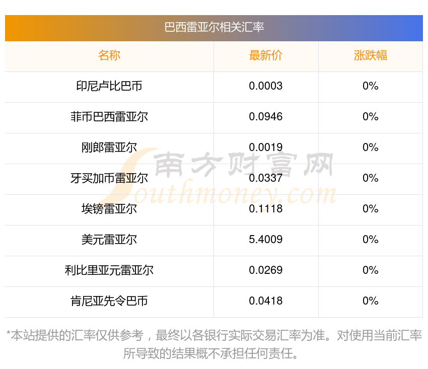The width and height of the screenshot is (428, 369).
Task: Select the 印尼卢比巴币 row name
Action: pyautogui.click(x=109, y=86)
